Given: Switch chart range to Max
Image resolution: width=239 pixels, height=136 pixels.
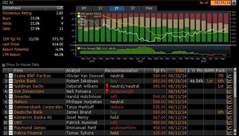Looking at the screenshot, I should click(x=149, y=8).
